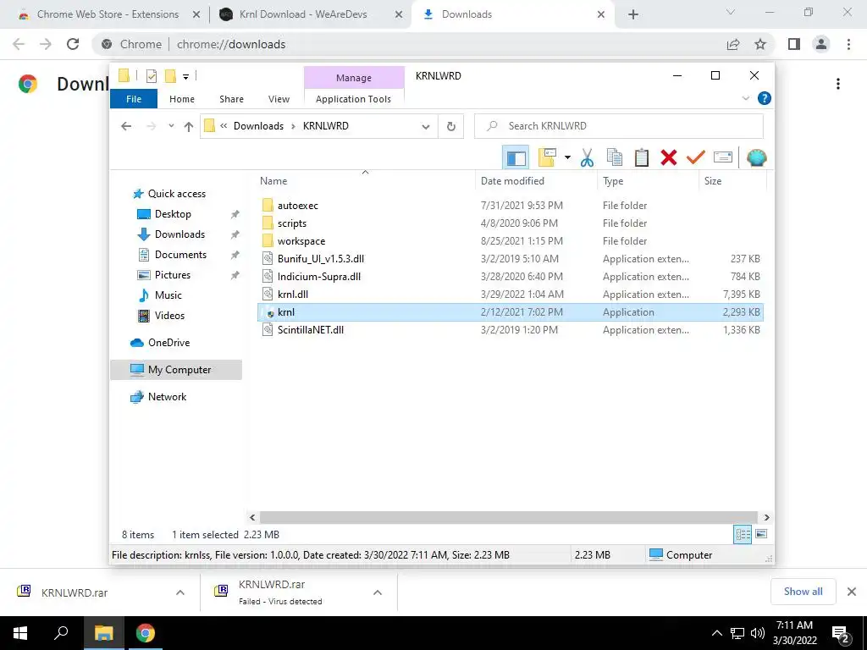867x650 pixels.
Task: Select Videos in navigation pane
Action: pyautogui.click(x=169, y=316)
